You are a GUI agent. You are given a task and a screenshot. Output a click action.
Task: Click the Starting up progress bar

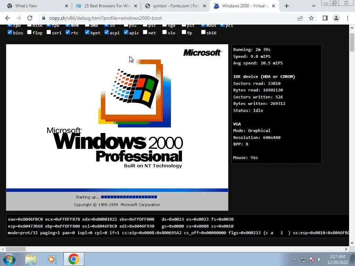coord(129,197)
